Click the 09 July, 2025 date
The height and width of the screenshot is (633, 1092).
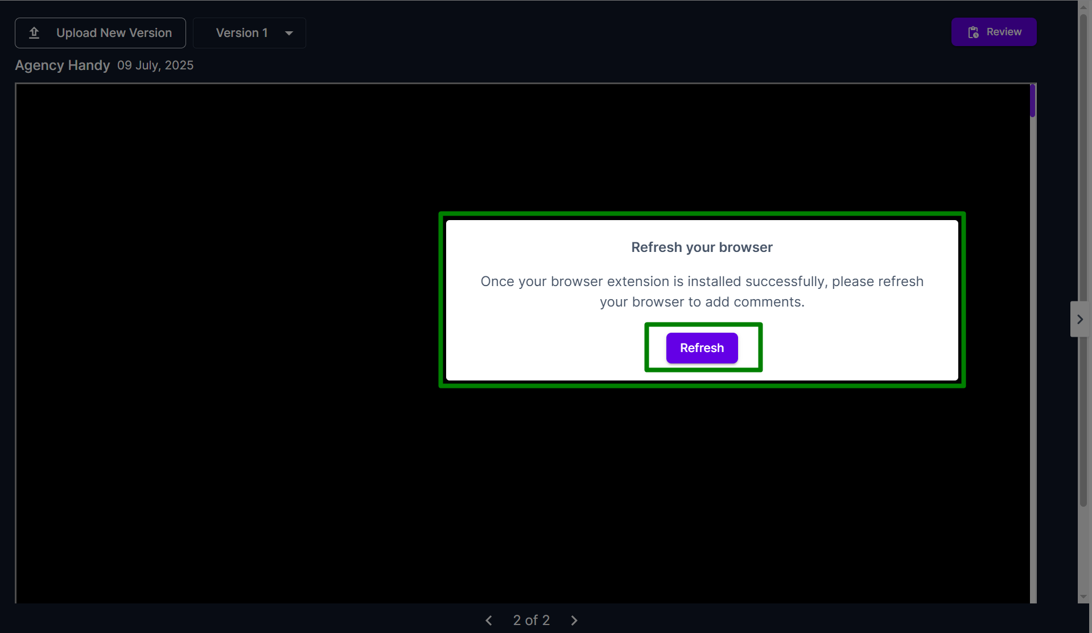coord(155,65)
